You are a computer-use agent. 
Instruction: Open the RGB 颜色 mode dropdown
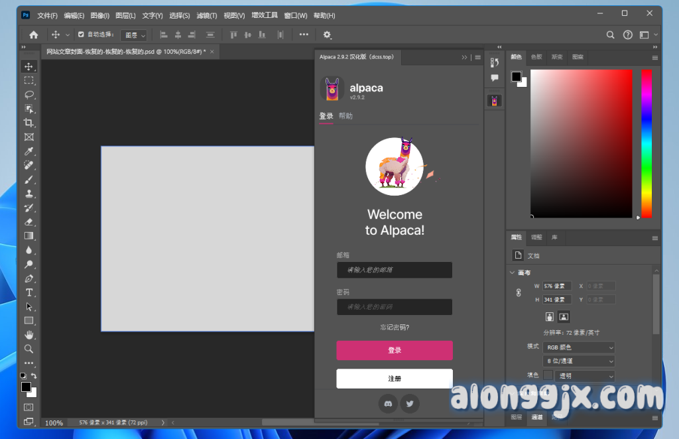coord(578,347)
